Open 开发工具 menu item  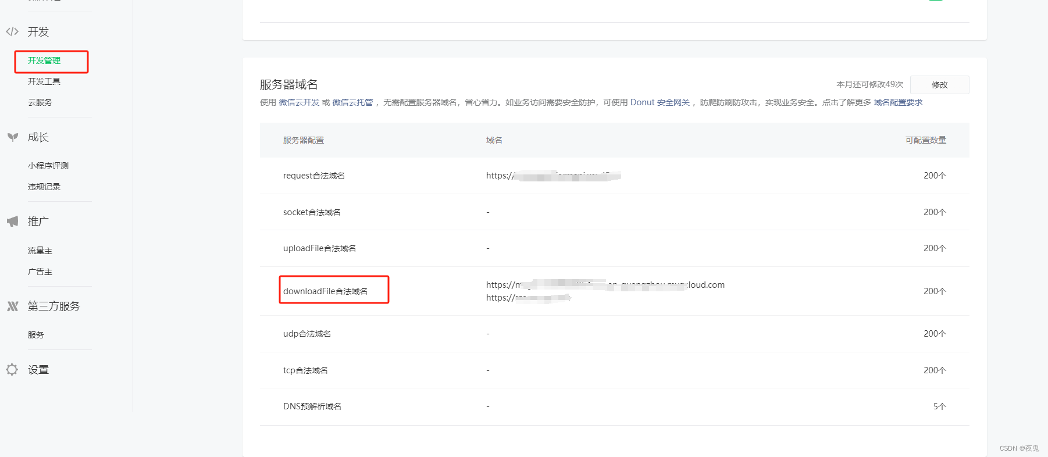tap(44, 81)
